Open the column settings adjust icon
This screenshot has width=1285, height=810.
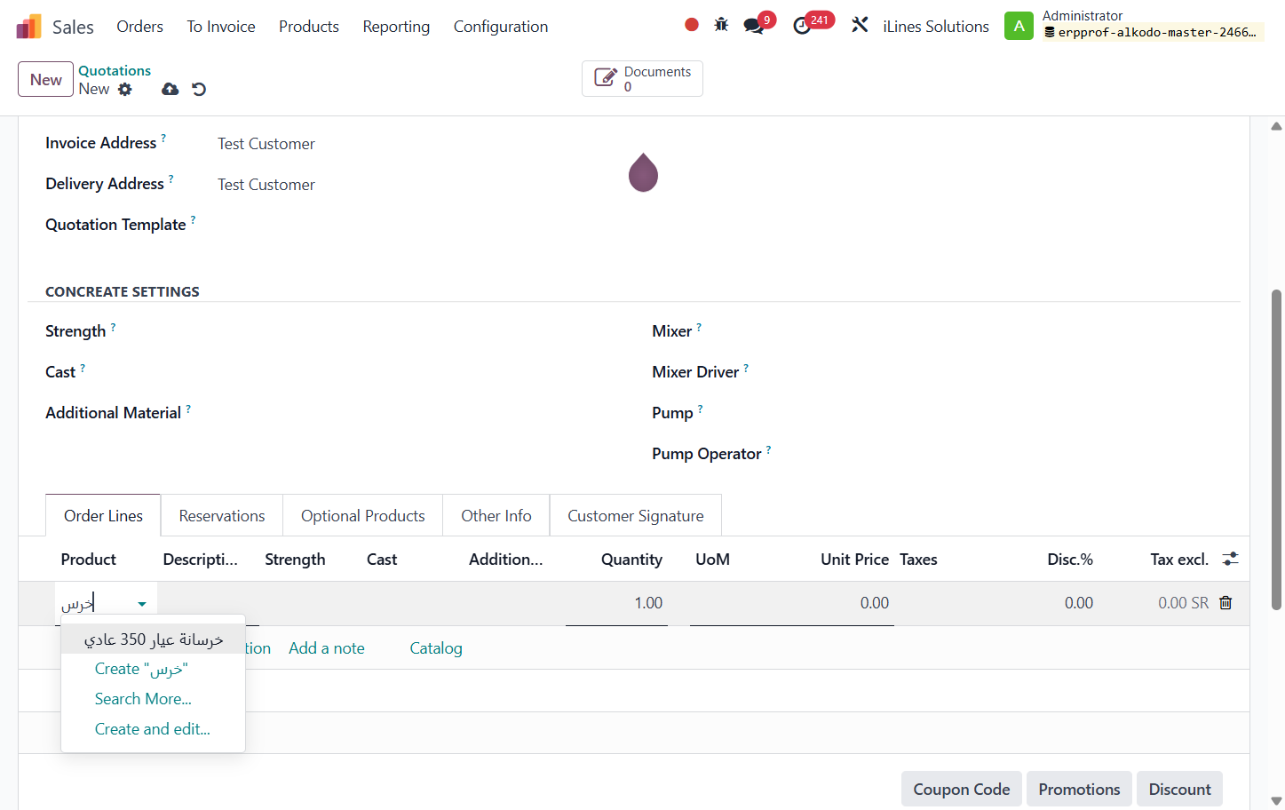[1230, 559]
